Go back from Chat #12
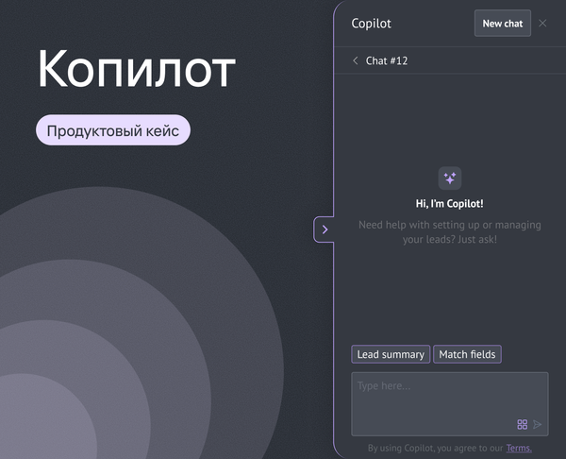The height and width of the screenshot is (459, 566). pyautogui.click(x=356, y=60)
